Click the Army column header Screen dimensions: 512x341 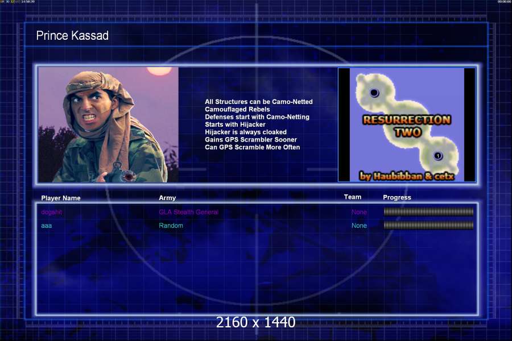(167, 198)
